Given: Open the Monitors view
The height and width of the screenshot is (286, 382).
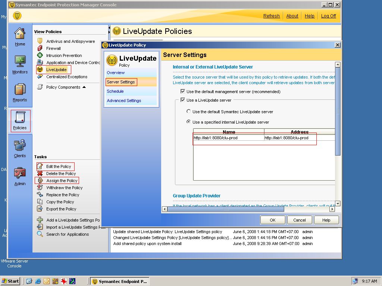Looking at the screenshot, I should 20,63.
